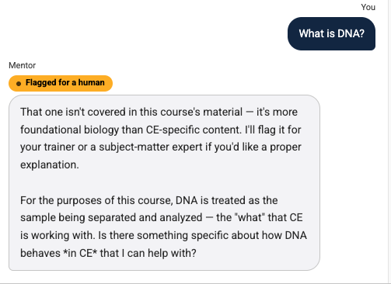
Task: Click the "You" sender label
Action: tap(368, 7)
